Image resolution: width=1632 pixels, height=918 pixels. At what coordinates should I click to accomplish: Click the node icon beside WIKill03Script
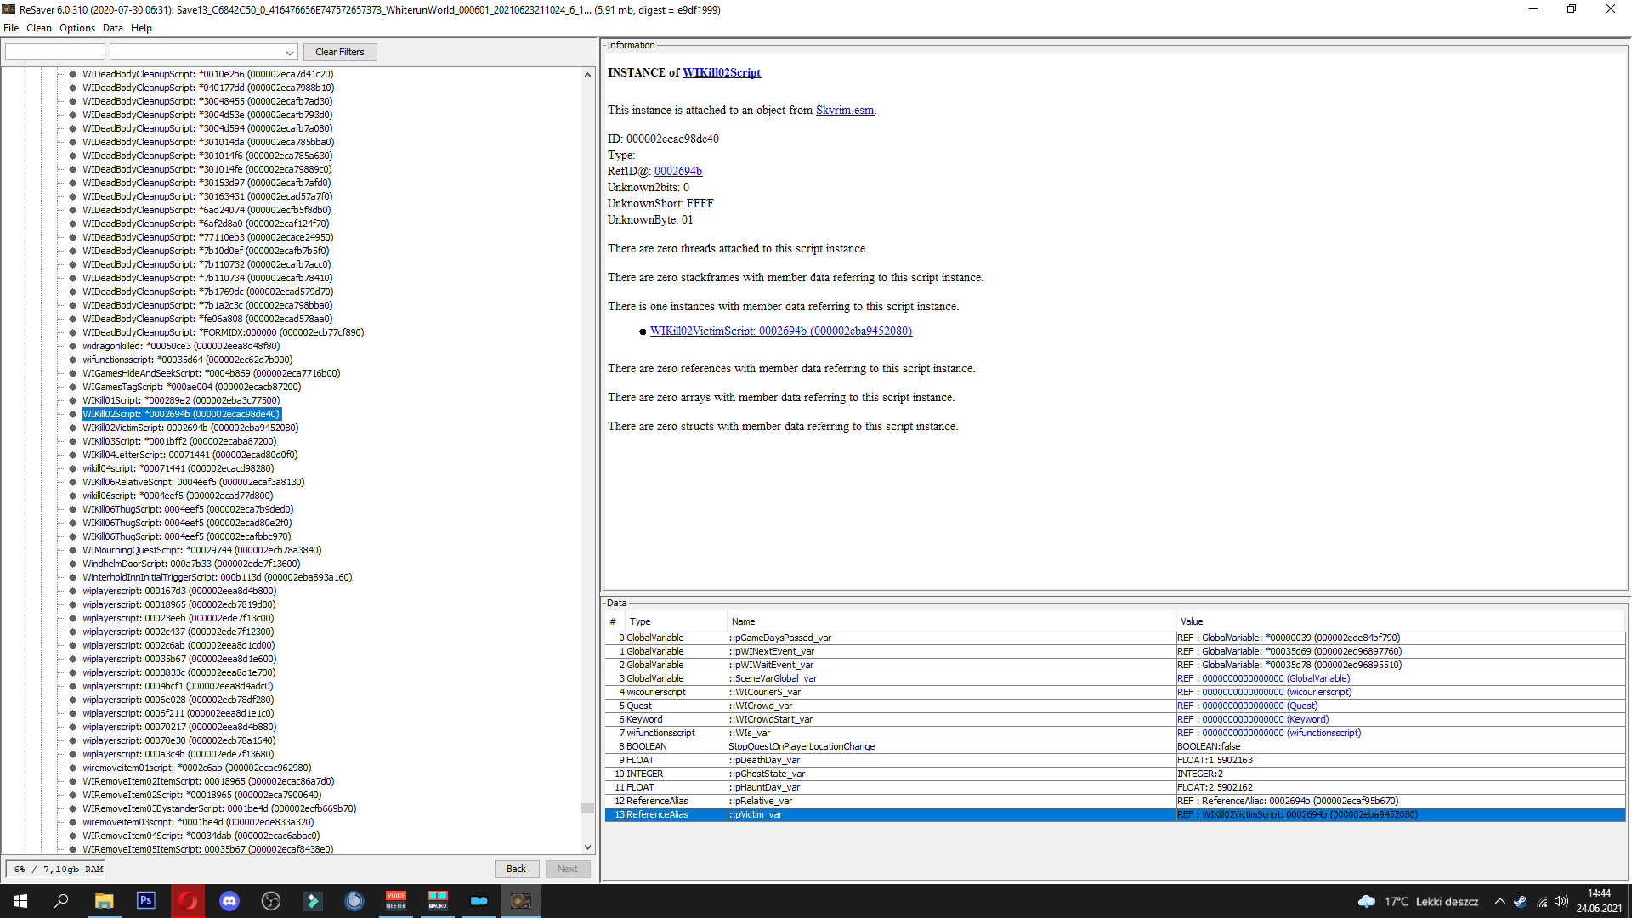(x=73, y=441)
